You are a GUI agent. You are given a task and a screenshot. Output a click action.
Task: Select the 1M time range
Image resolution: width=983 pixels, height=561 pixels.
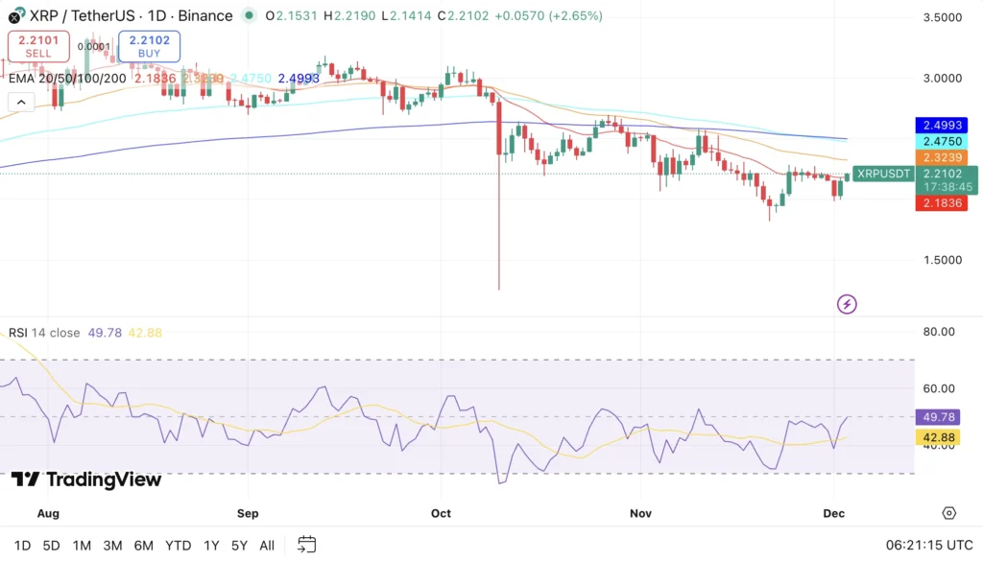click(82, 546)
